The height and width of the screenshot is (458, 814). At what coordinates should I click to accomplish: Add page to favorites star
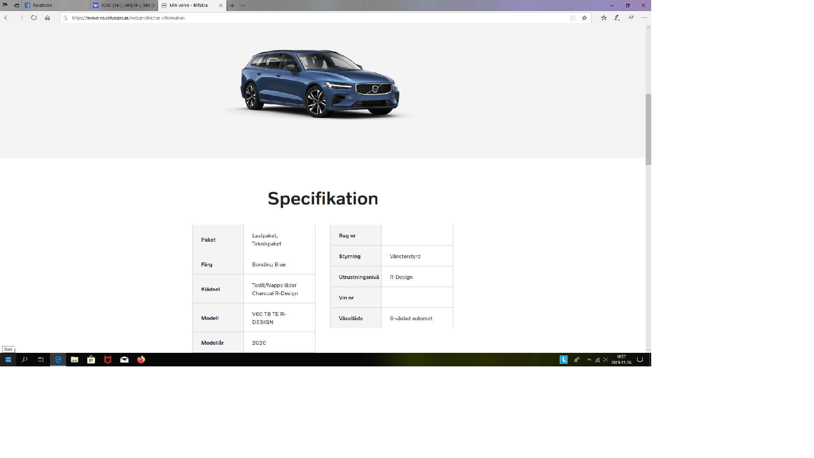pyautogui.click(x=584, y=18)
